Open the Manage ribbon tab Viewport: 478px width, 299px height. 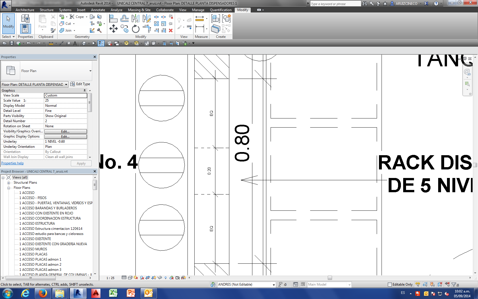198,10
